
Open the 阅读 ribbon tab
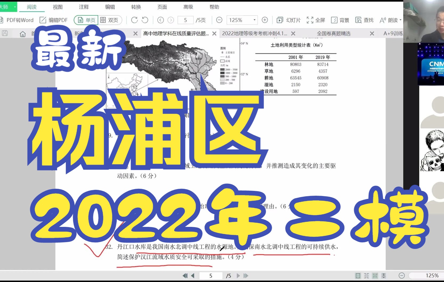click(32, 7)
